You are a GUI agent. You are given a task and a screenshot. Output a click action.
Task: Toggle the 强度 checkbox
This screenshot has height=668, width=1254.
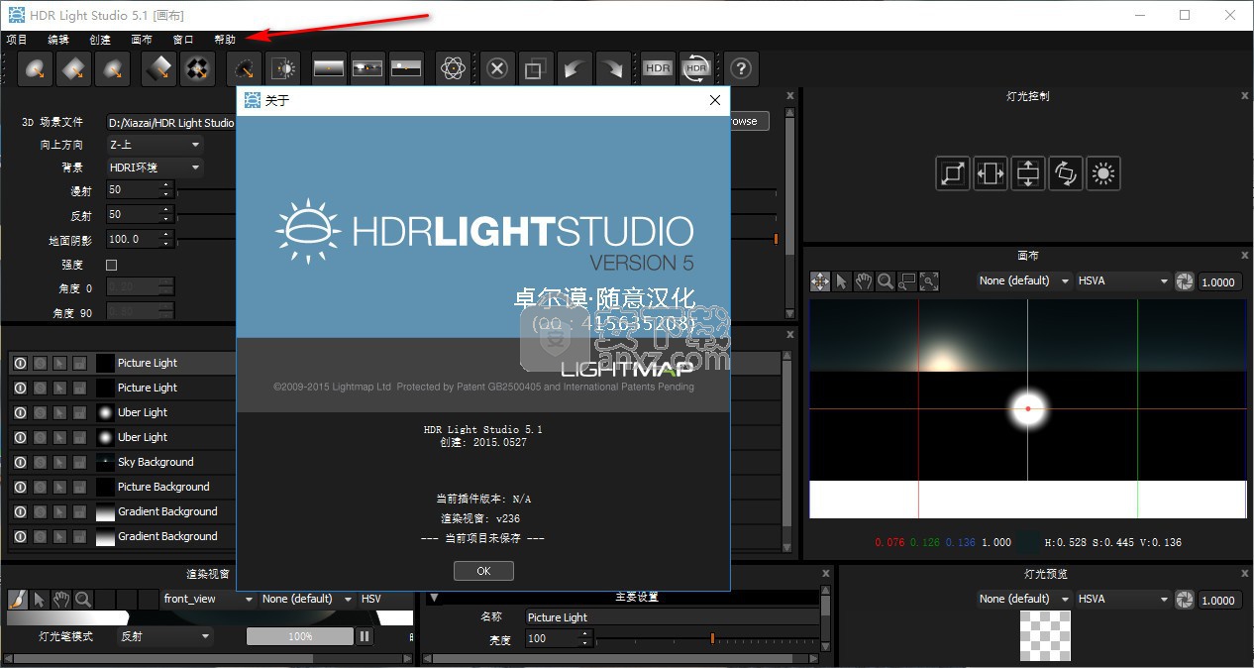click(111, 265)
